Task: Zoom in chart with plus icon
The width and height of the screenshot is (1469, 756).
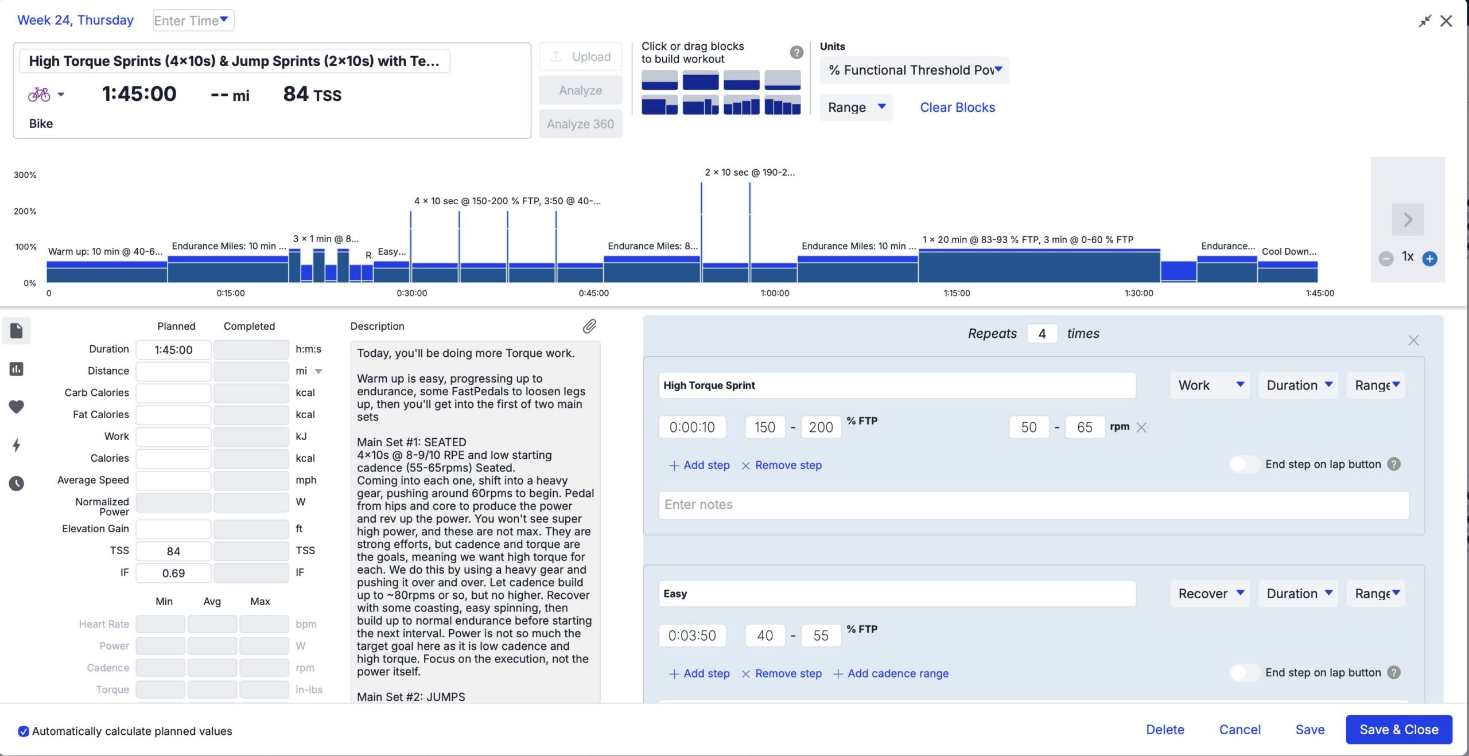Action: pos(1429,259)
